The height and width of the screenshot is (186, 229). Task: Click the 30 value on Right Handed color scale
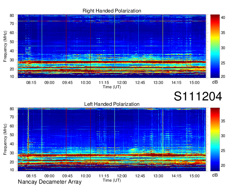pyautogui.click(x=223, y=48)
